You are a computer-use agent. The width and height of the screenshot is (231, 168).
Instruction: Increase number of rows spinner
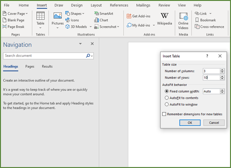[222, 76]
